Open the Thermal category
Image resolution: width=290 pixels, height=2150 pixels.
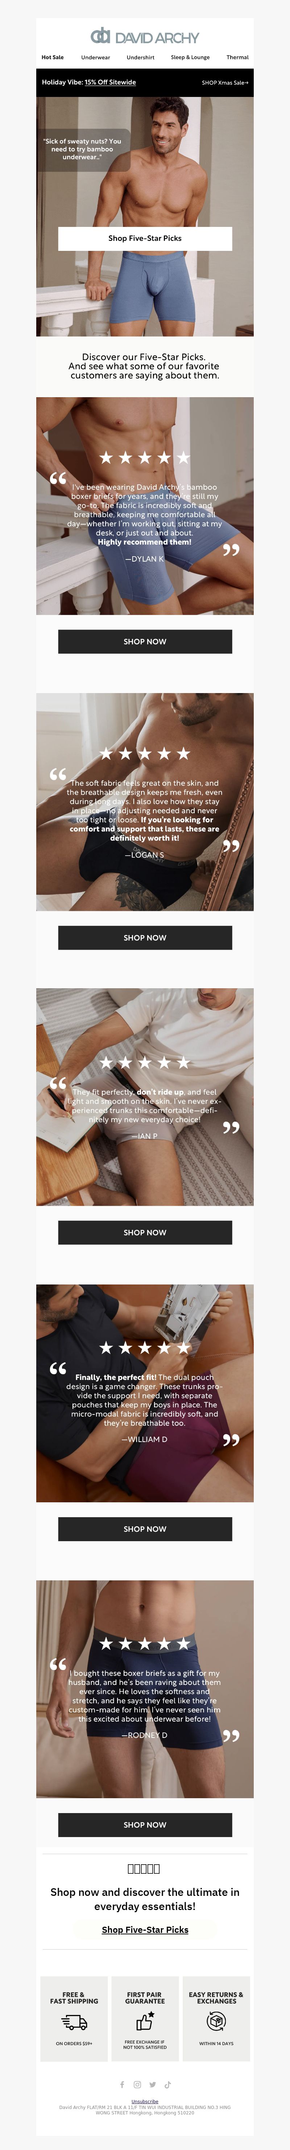point(237,58)
